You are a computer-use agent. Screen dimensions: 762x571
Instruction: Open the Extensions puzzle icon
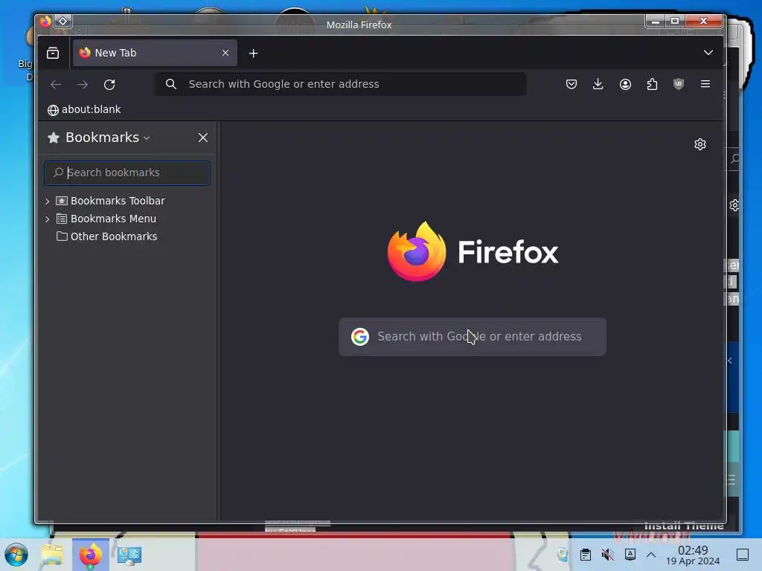652,84
